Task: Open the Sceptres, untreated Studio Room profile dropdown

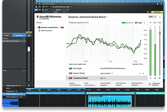Action: [x=88, y=17]
